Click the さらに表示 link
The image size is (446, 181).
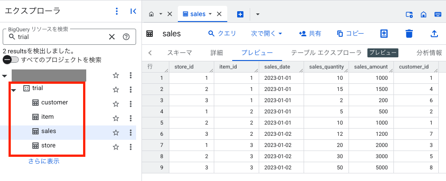tap(44, 161)
